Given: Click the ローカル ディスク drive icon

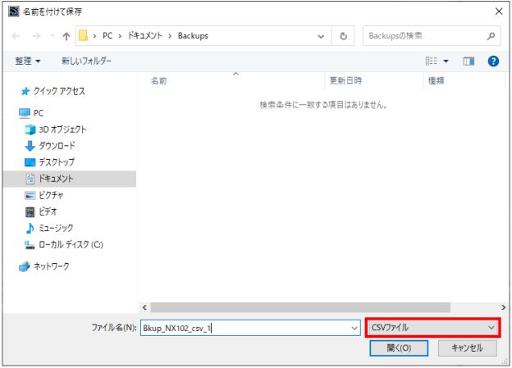Looking at the screenshot, I should tap(30, 245).
